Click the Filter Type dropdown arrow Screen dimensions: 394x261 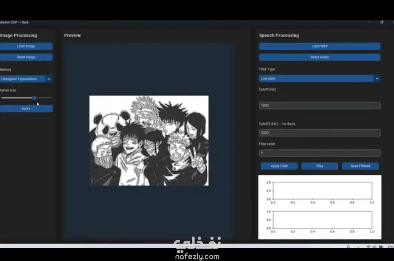click(x=377, y=78)
